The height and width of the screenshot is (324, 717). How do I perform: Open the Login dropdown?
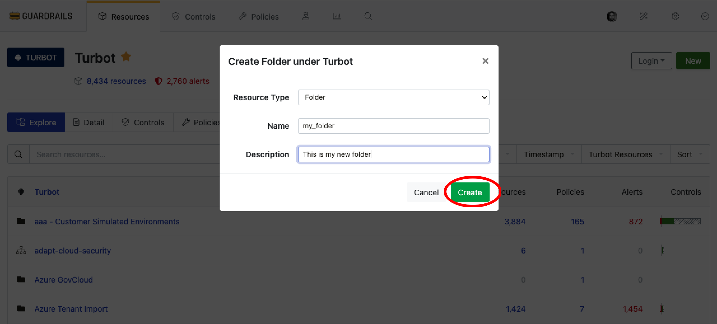651,60
